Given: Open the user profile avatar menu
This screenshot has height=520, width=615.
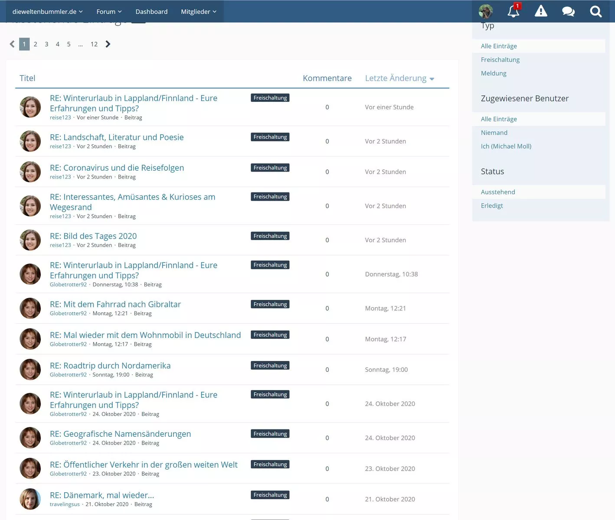Looking at the screenshot, I should (485, 11).
